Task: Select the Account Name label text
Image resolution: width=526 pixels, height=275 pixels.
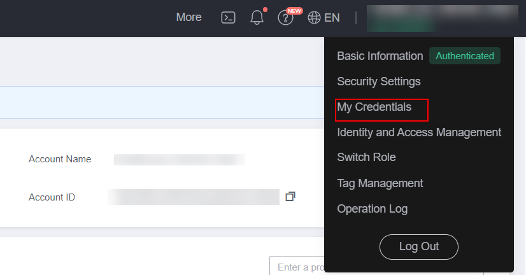Action: click(60, 159)
